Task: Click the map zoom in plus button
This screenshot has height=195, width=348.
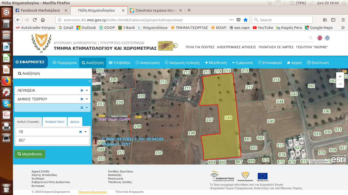Action: (340, 76)
